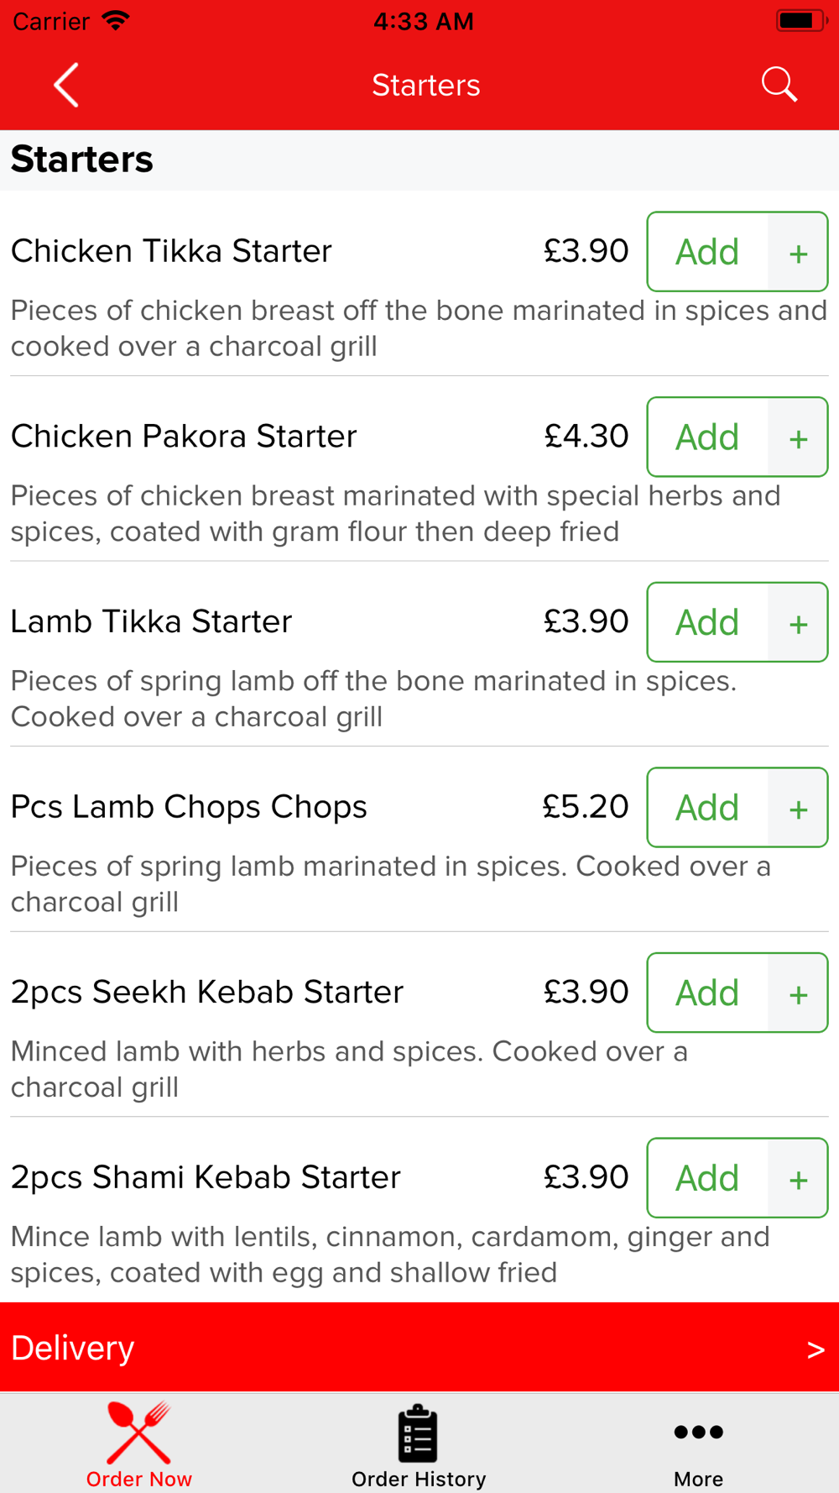Add Chicken Tikka Starter to order
The width and height of the screenshot is (839, 1493).
(707, 252)
